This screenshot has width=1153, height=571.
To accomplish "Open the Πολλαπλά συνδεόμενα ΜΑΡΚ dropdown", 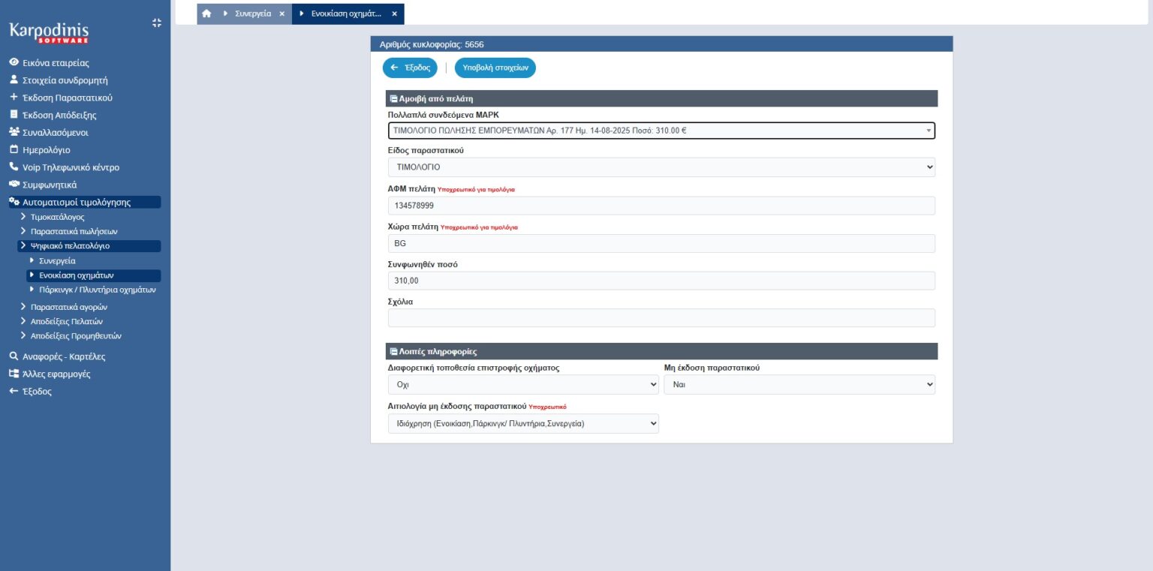I will [661, 131].
